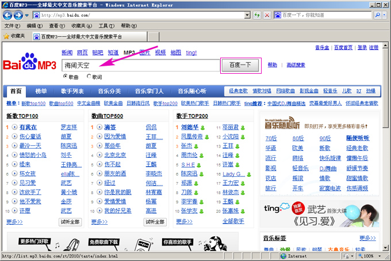Click the 音乐随心听 logo
Viewport: 391px width, 261px height.
pyautogui.click(x=282, y=123)
